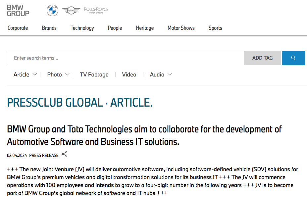Open the BMW roundel brand logo

[52, 10]
